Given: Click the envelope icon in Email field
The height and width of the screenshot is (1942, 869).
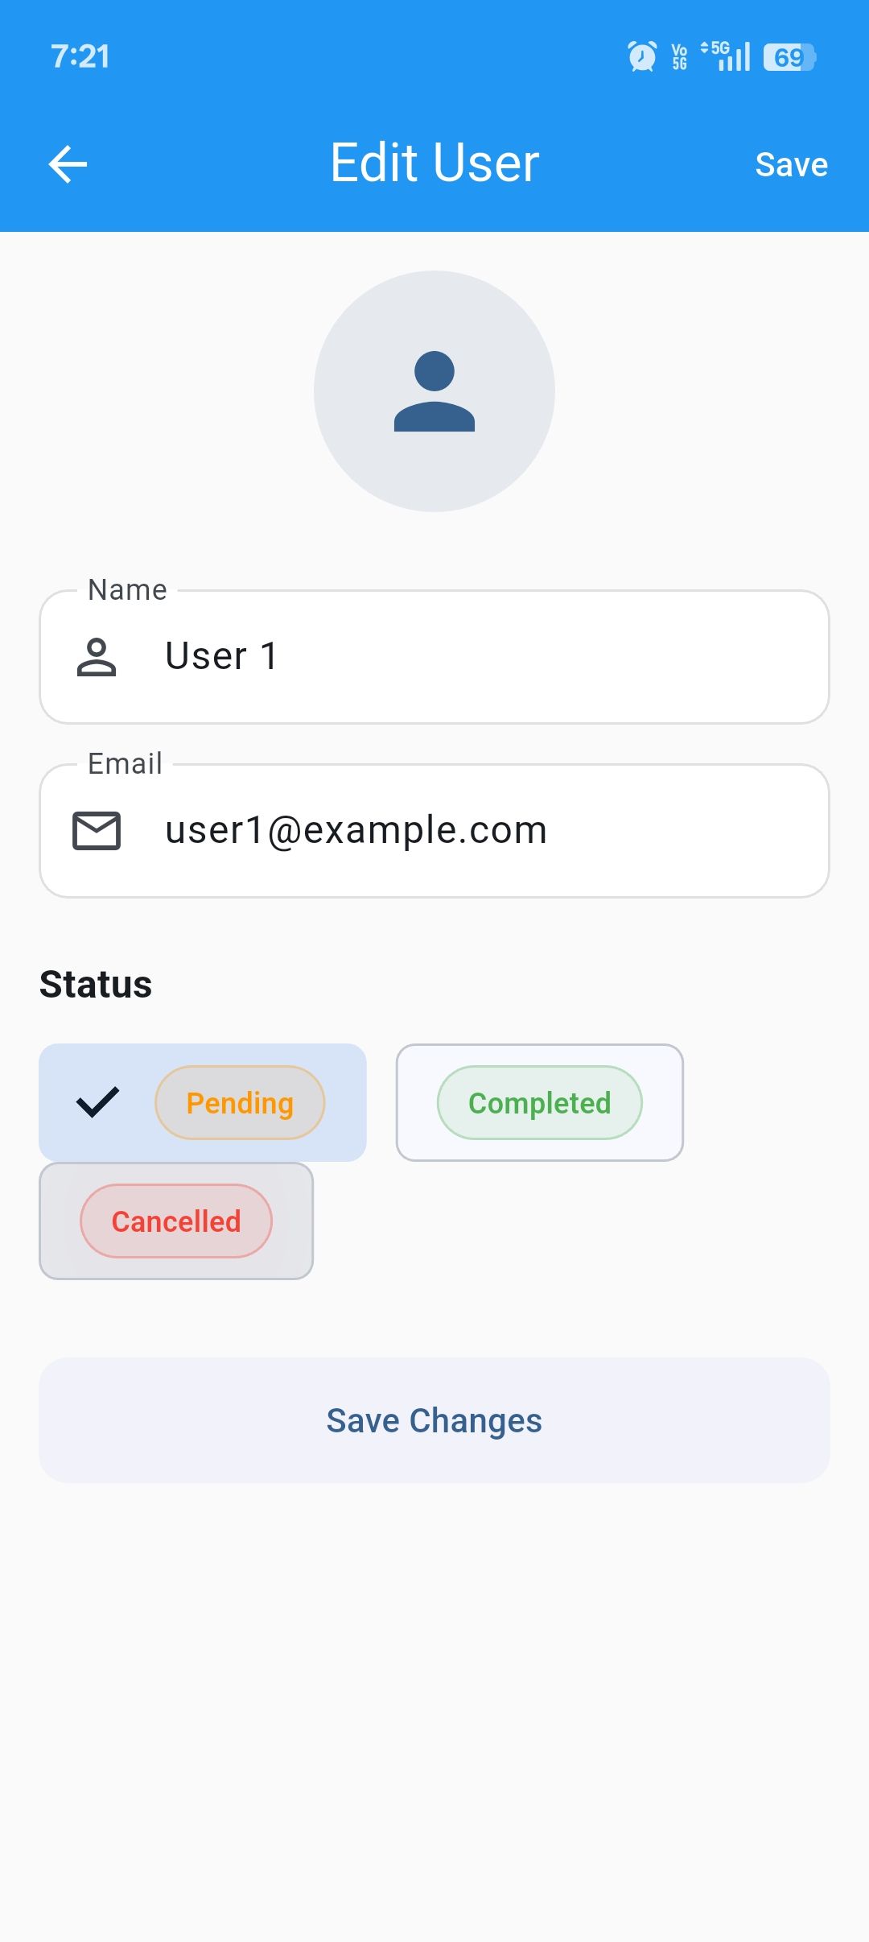Looking at the screenshot, I should pyautogui.click(x=97, y=831).
